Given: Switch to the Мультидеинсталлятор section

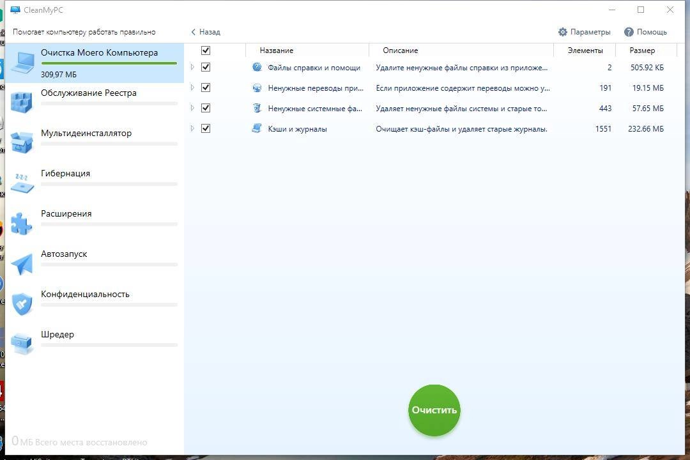Looking at the screenshot, I should [94, 143].
